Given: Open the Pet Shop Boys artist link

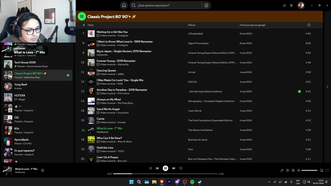Looking at the screenshot, I should pos(125,103).
